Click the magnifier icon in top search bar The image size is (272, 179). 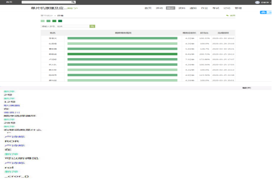click(x=73, y=2)
